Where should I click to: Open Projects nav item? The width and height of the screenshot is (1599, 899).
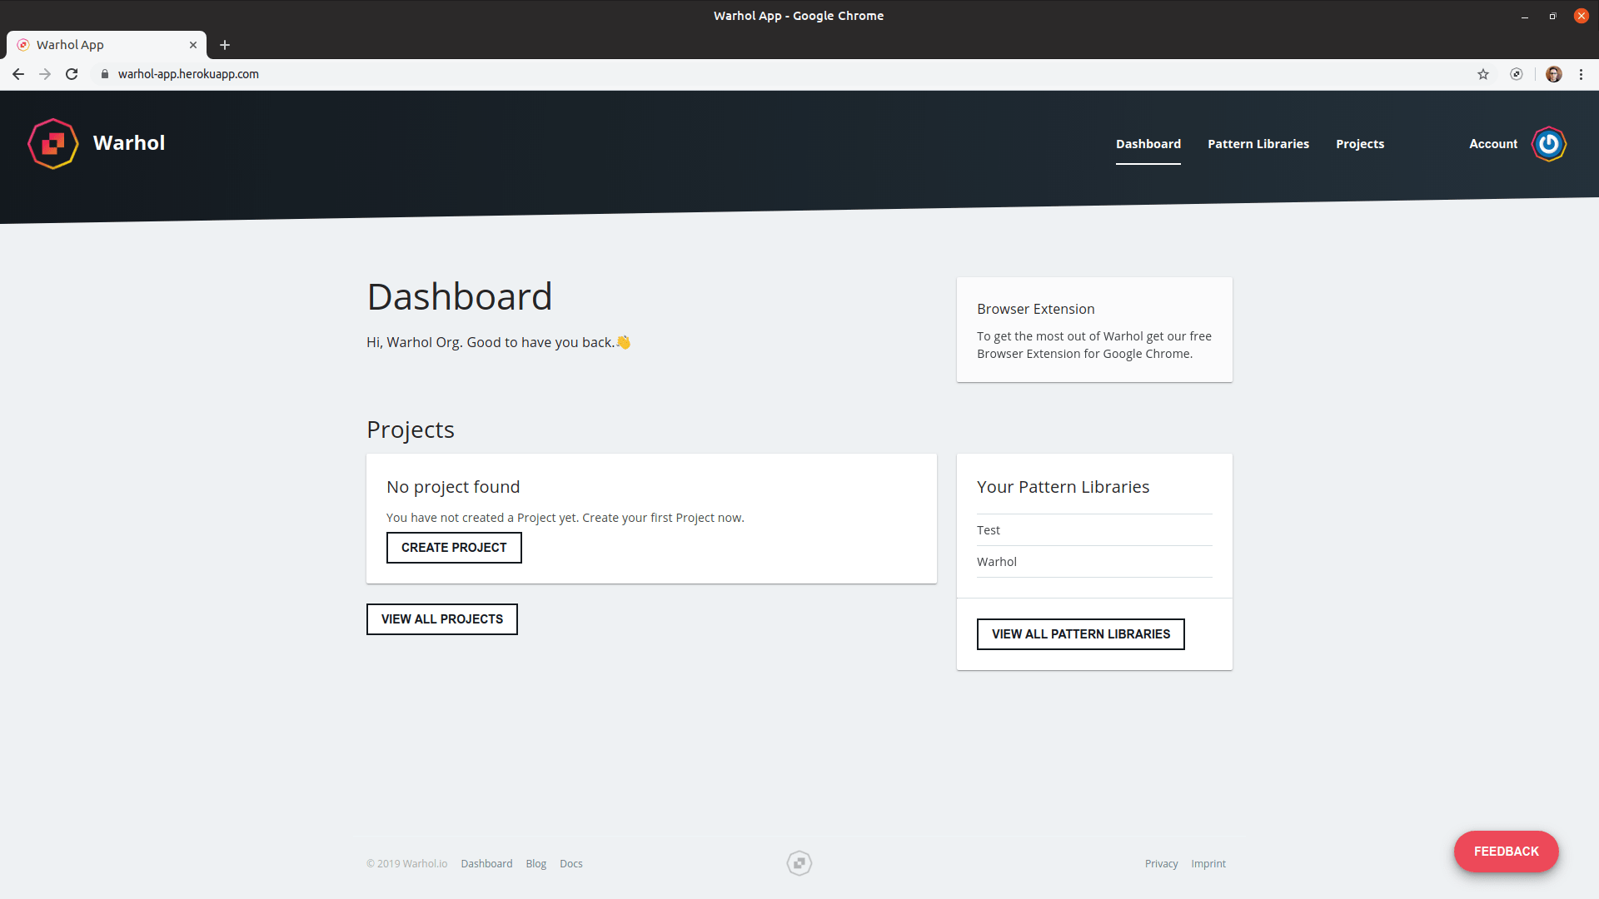tap(1360, 144)
